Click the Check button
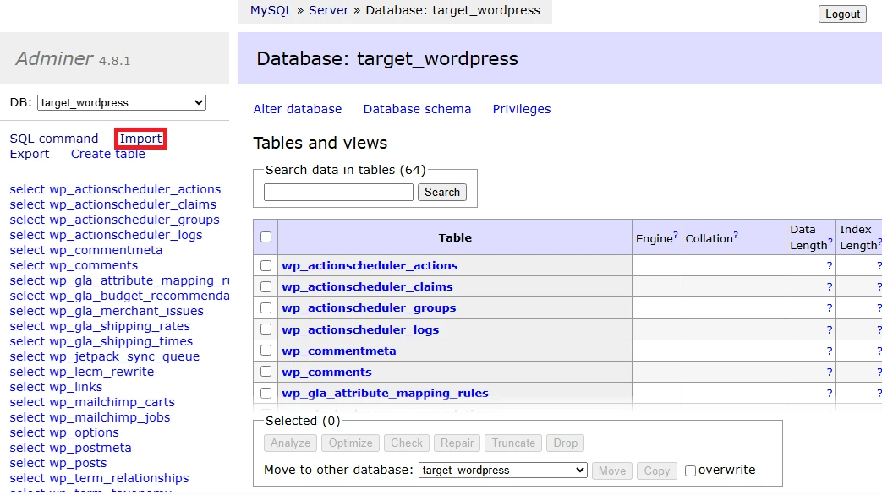Viewport: 882px width, 495px height. [x=407, y=443]
